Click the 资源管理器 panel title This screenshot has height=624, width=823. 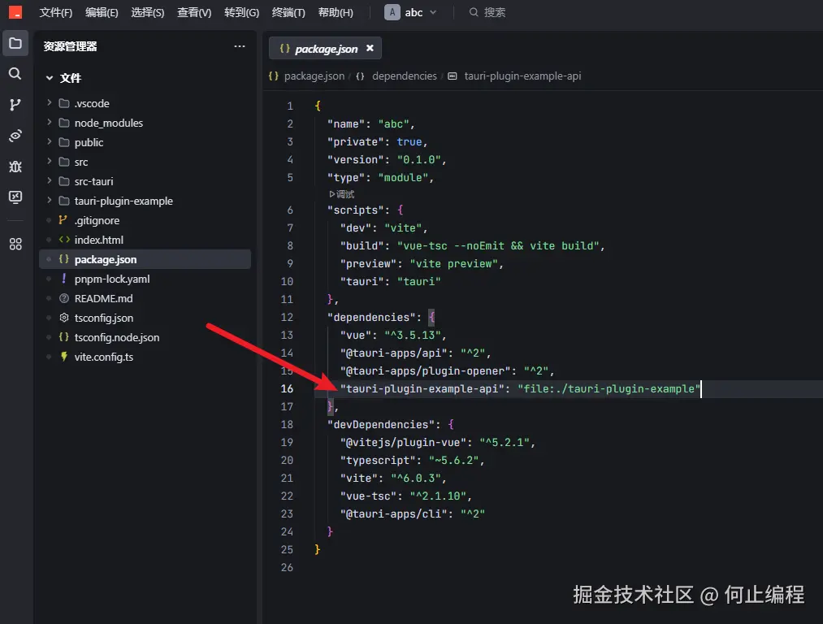pos(70,46)
